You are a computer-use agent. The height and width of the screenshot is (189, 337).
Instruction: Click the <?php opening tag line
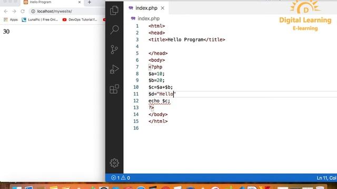pos(155,67)
